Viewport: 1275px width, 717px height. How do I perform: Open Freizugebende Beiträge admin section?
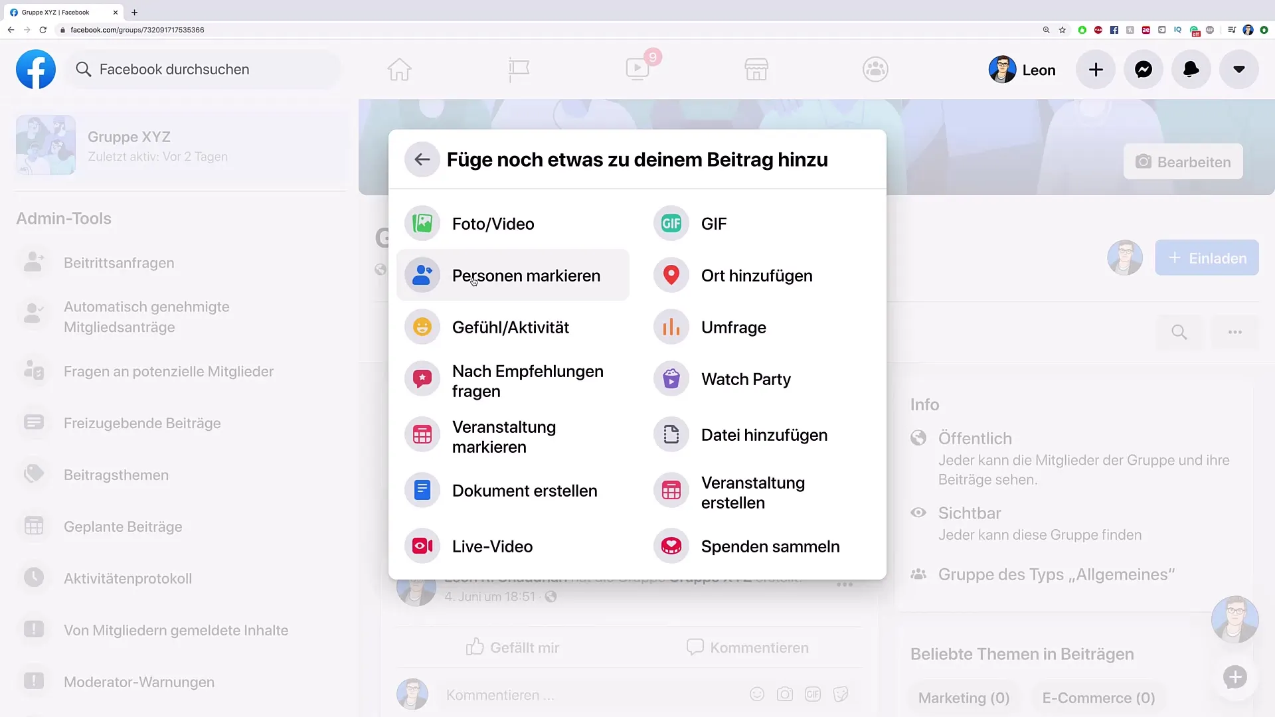click(x=142, y=423)
